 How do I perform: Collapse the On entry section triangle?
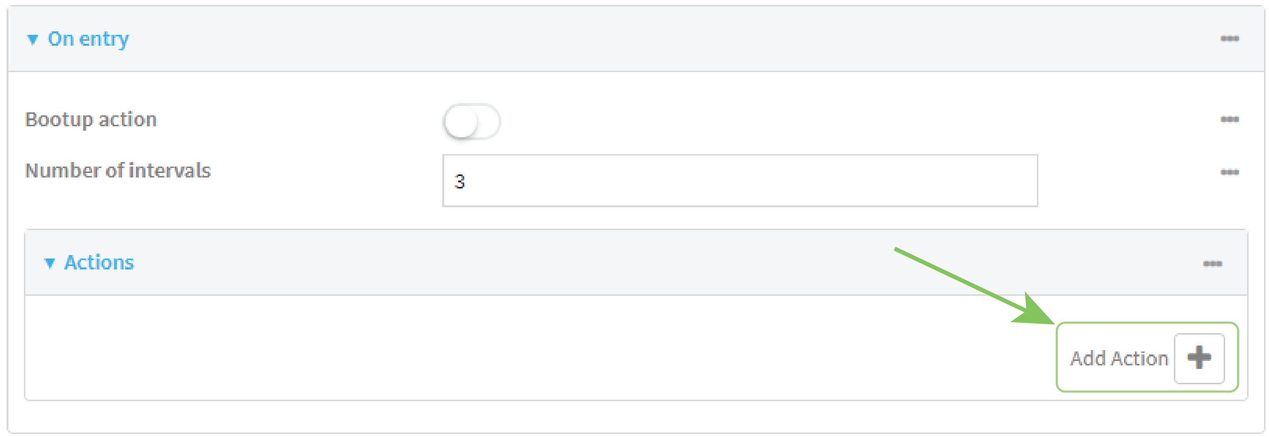pyautogui.click(x=33, y=39)
